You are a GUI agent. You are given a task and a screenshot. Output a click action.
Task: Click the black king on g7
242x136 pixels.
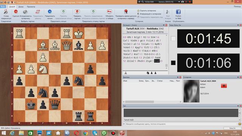click(31, 105)
